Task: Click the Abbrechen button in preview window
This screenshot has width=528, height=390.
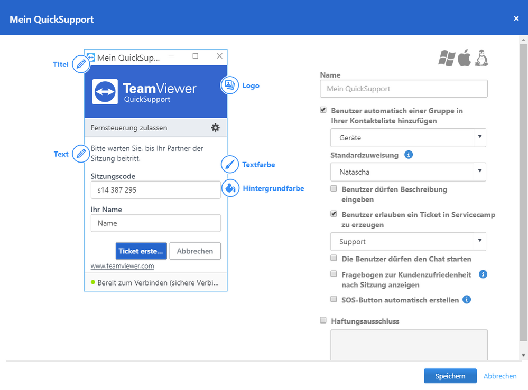Action: [x=195, y=251]
